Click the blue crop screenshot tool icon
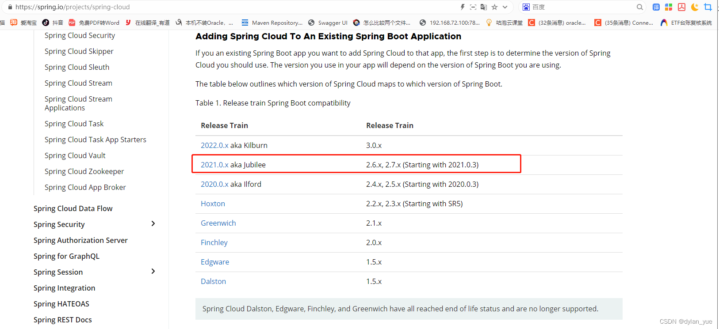Image resolution: width=719 pixels, height=329 pixels. (708, 7)
